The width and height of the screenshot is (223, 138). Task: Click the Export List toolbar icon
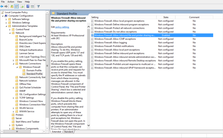coord(22,6)
